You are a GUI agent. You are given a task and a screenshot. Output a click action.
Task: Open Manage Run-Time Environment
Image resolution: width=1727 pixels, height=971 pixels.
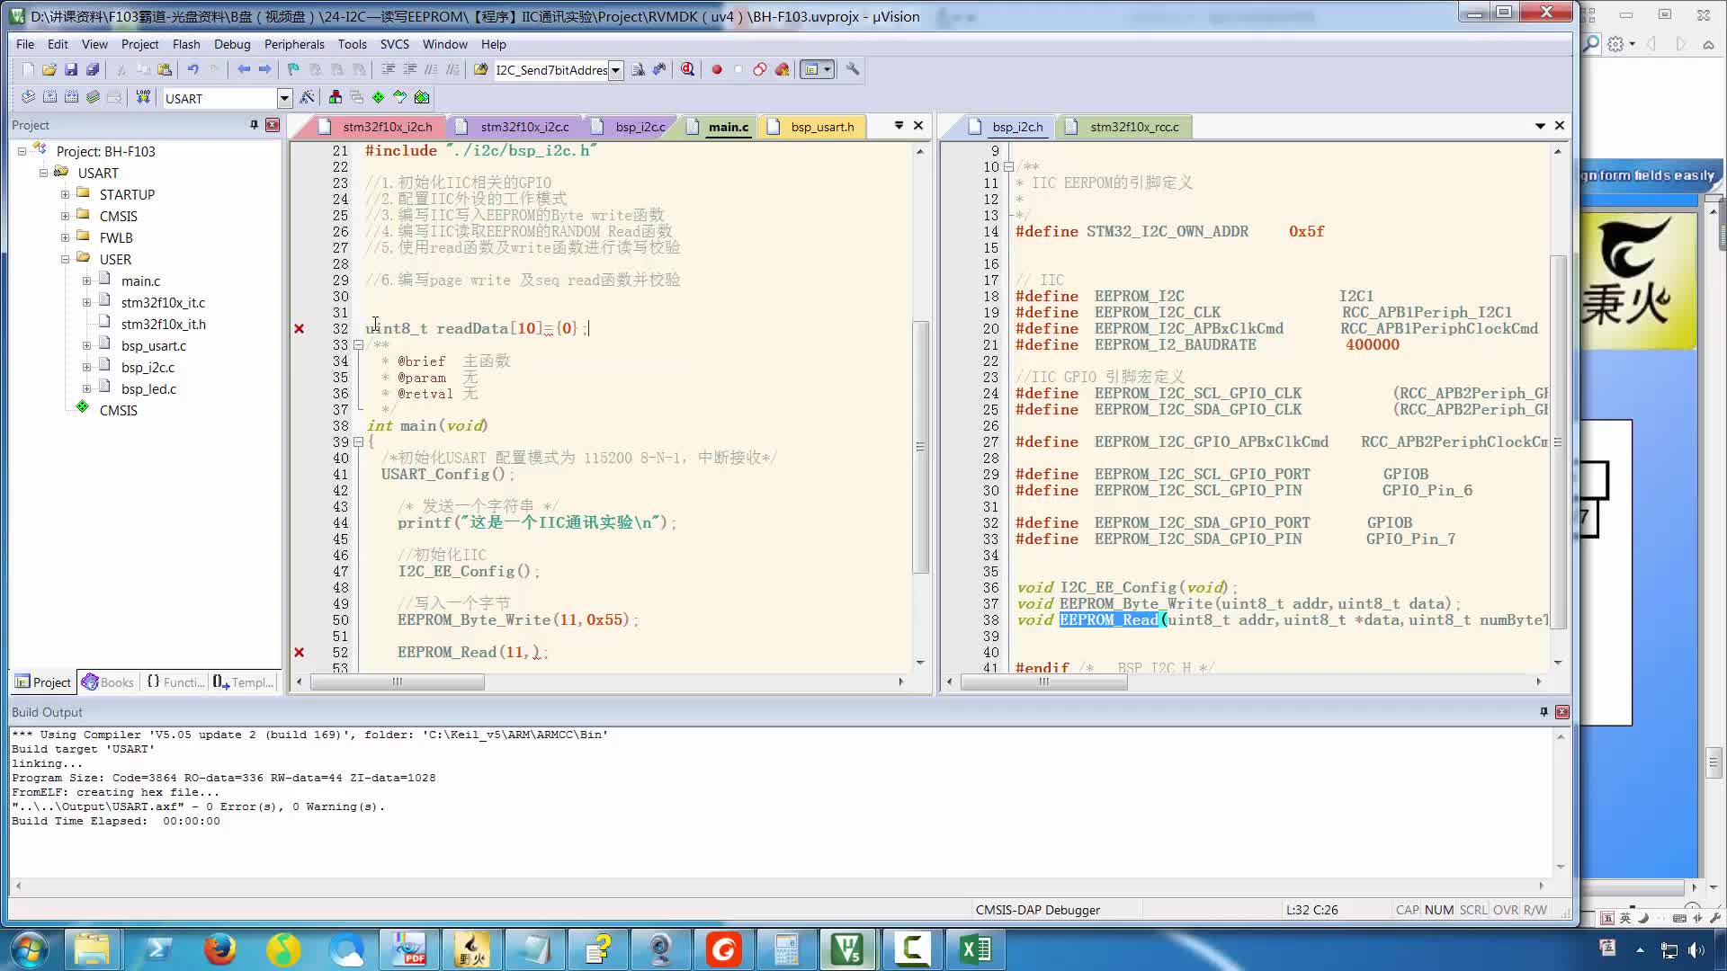[379, 97]
